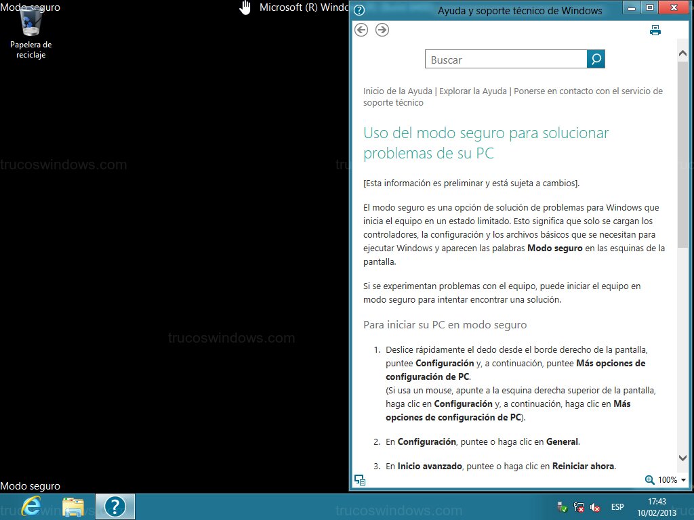Click the safely remove hardware tray icon

(562, 506)
